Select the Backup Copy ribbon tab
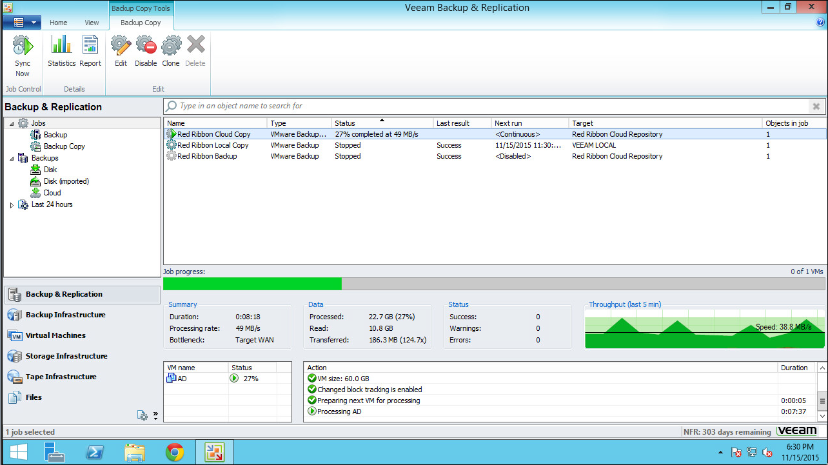The height and width of the screenshot is (465, 828). pyautogui.click(x=141, y=23)
